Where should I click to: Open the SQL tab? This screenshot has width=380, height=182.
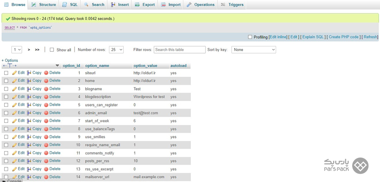[70, 5]
